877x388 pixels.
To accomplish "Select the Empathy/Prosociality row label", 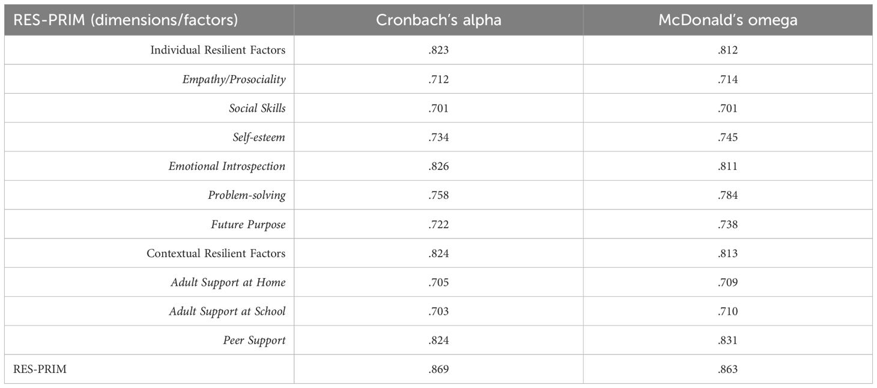I will pos(234,79).
